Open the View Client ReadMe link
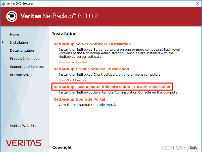This screenshot has height=152, width=202. coord(73,80)
